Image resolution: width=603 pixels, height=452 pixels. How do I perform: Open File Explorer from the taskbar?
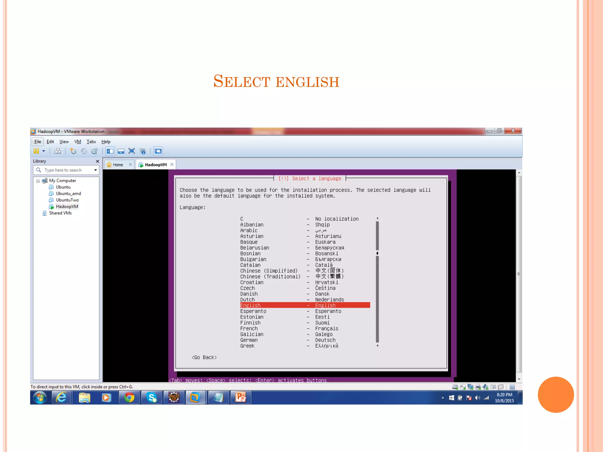pyautogui.click(x=85, y=398)
